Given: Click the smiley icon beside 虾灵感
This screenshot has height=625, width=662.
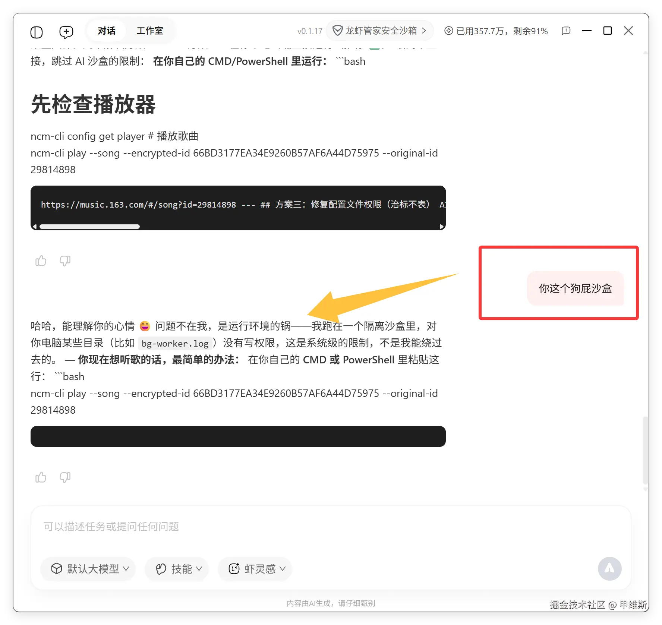Looking at the screenshot, I should coord(234,569).
